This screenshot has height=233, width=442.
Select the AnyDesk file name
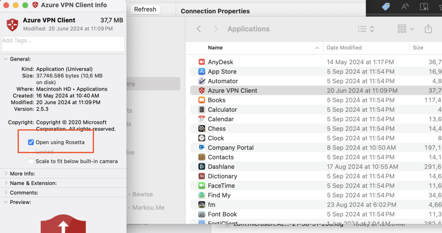(220, 62)
